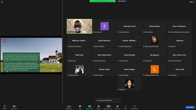The height and width of the screenshot is (110, 196).
Task: Click the green viewing-screen banner
Action: point(103,1)
